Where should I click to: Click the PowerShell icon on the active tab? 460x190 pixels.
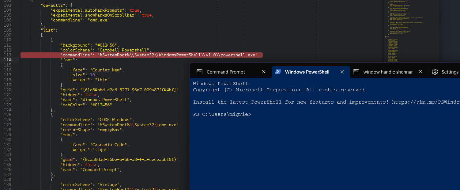[x=278, y=72]
